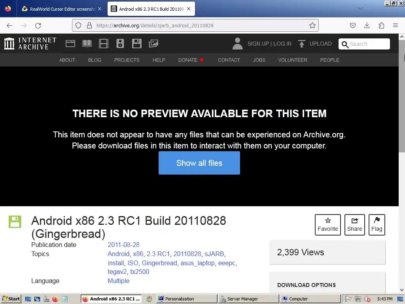Click the Show all files button
Screen dimensions: 405x304
[199, 163]
